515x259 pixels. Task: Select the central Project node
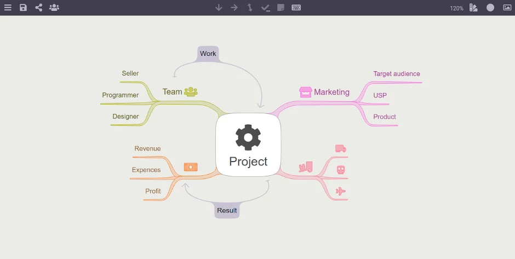click(x=248, y=145)
